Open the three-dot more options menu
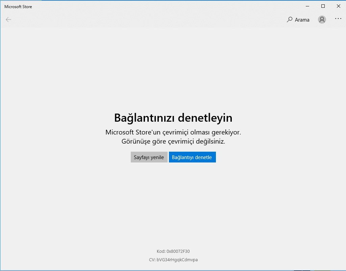The height and width of the screenshot is (271, 346). (x=338, y=19)
